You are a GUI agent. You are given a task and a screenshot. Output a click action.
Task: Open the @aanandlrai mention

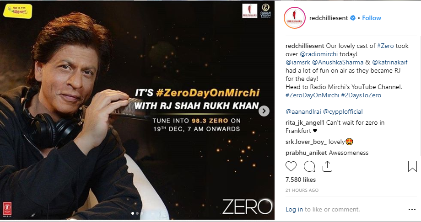[303, 111]
